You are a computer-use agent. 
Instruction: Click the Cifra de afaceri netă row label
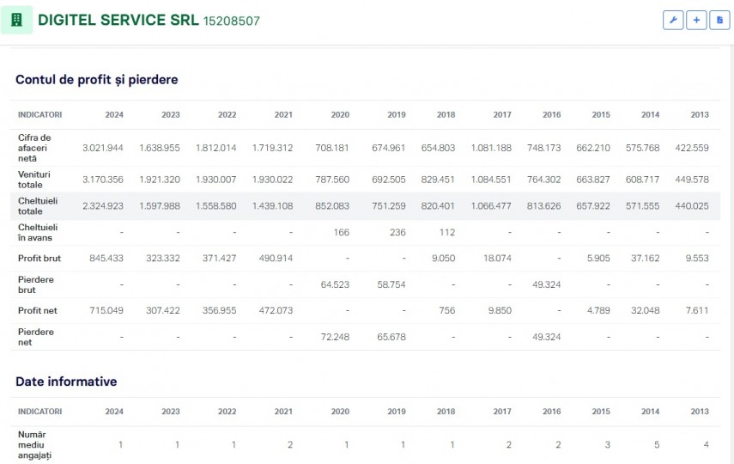coord(34,148)
